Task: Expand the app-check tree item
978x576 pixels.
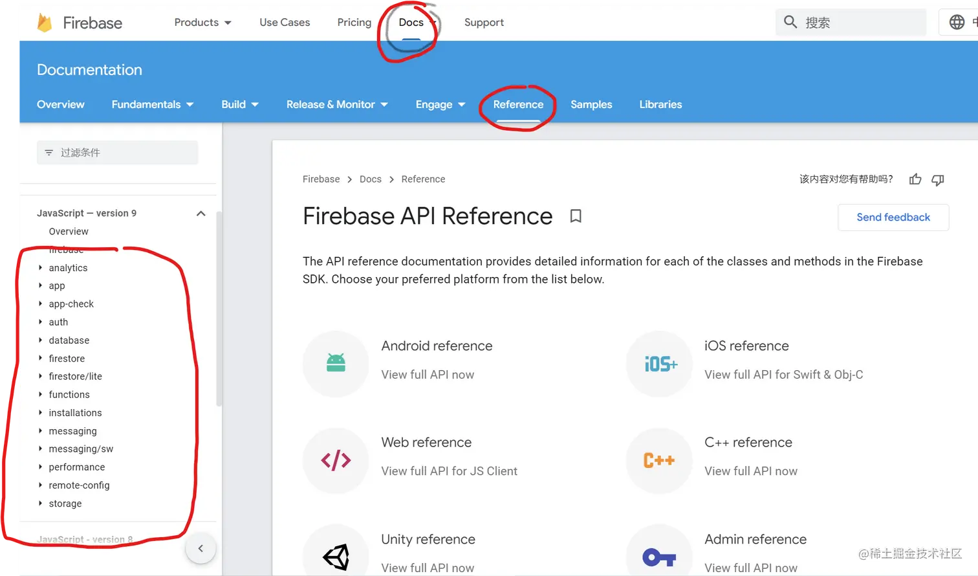Action: (x=40, y=304)
